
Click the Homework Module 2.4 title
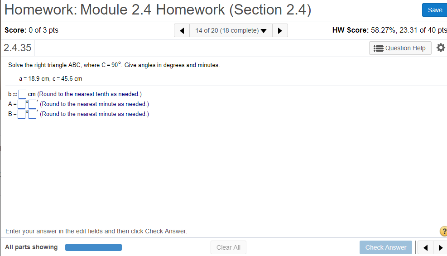click(x=158, y=10)
